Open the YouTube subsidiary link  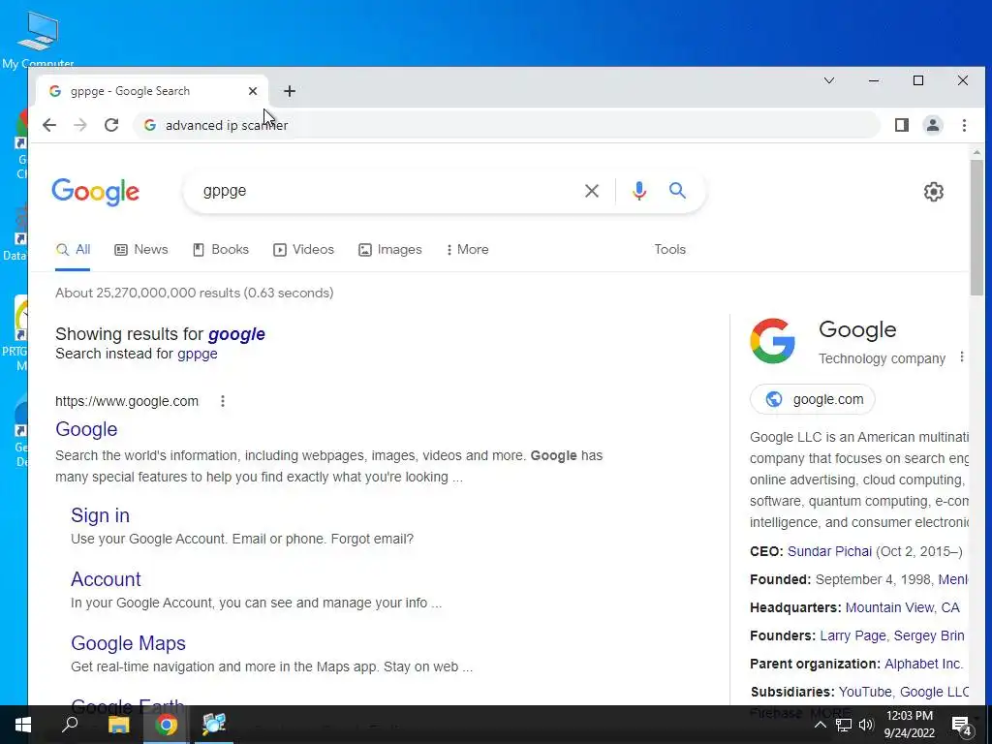click(865, 692)
